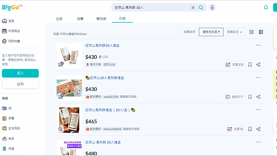This screenshot has height=156, width=277.
Task: Open more options for azas6231 item
Action: pos(258,77)
